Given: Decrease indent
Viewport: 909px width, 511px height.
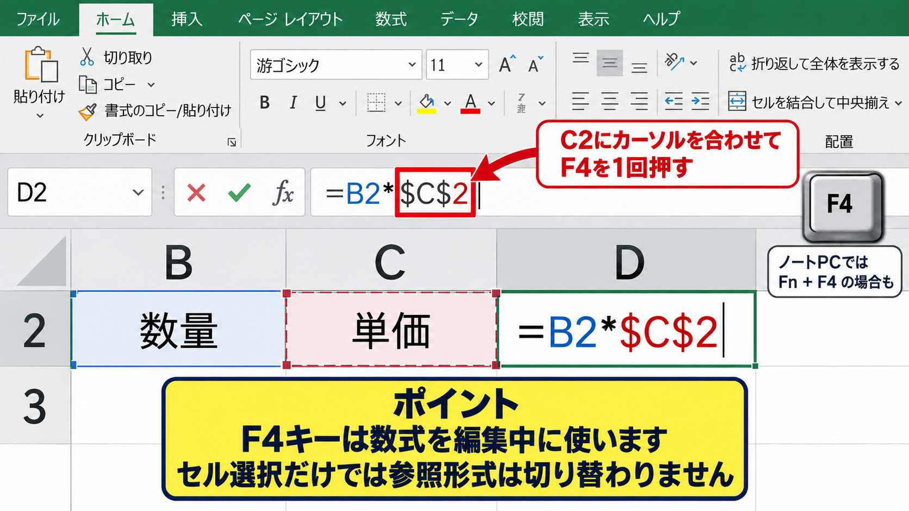Looking at the screenshot, I should coord(674,102).
